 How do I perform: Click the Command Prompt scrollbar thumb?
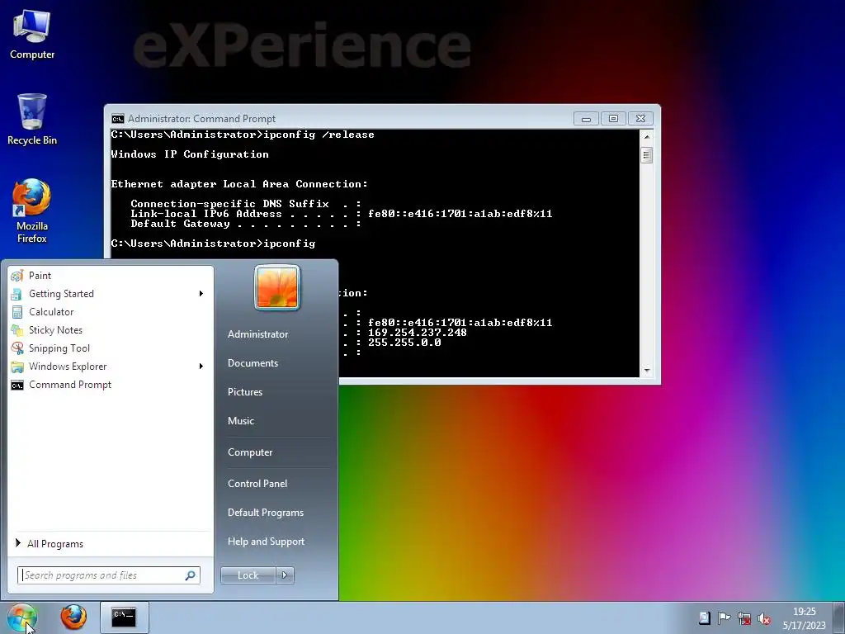[647, 156]
